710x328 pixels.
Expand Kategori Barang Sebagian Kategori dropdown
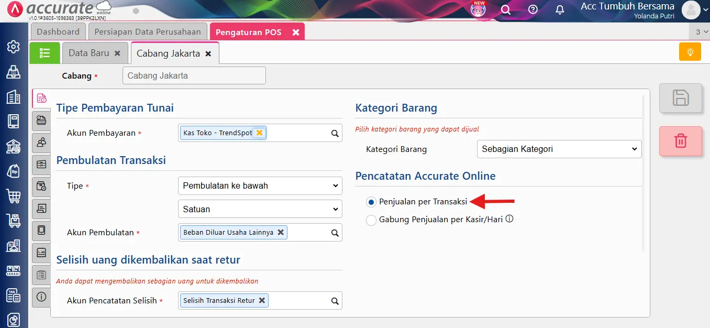coord(559,149)
